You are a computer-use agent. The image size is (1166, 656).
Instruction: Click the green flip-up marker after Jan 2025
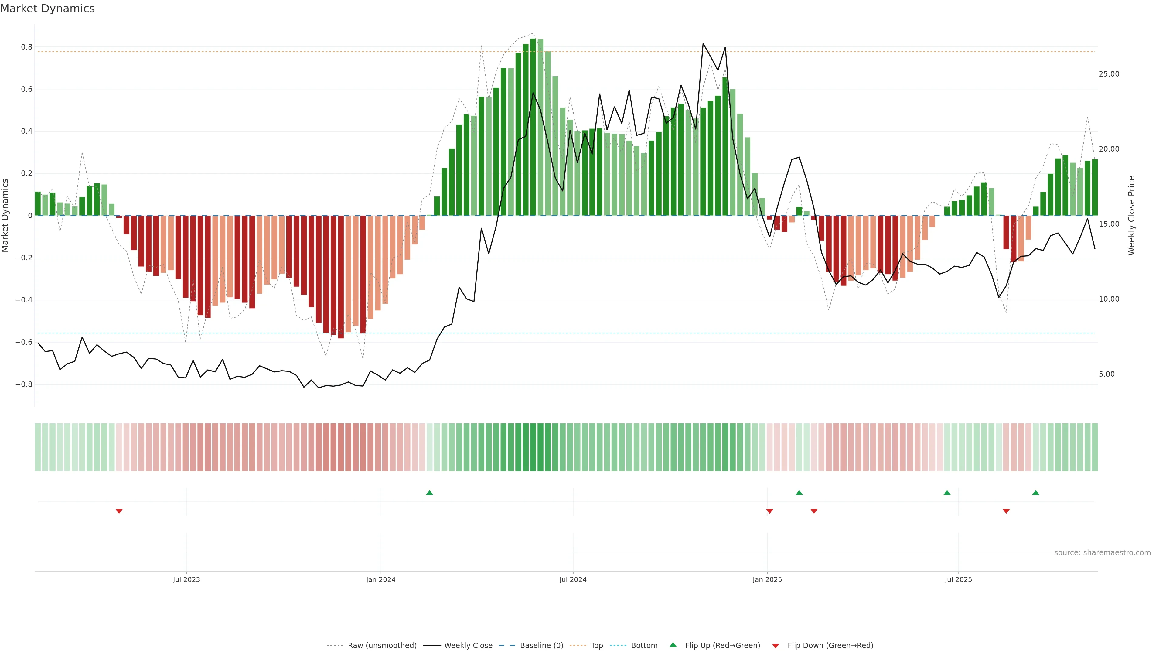(799, 493)
